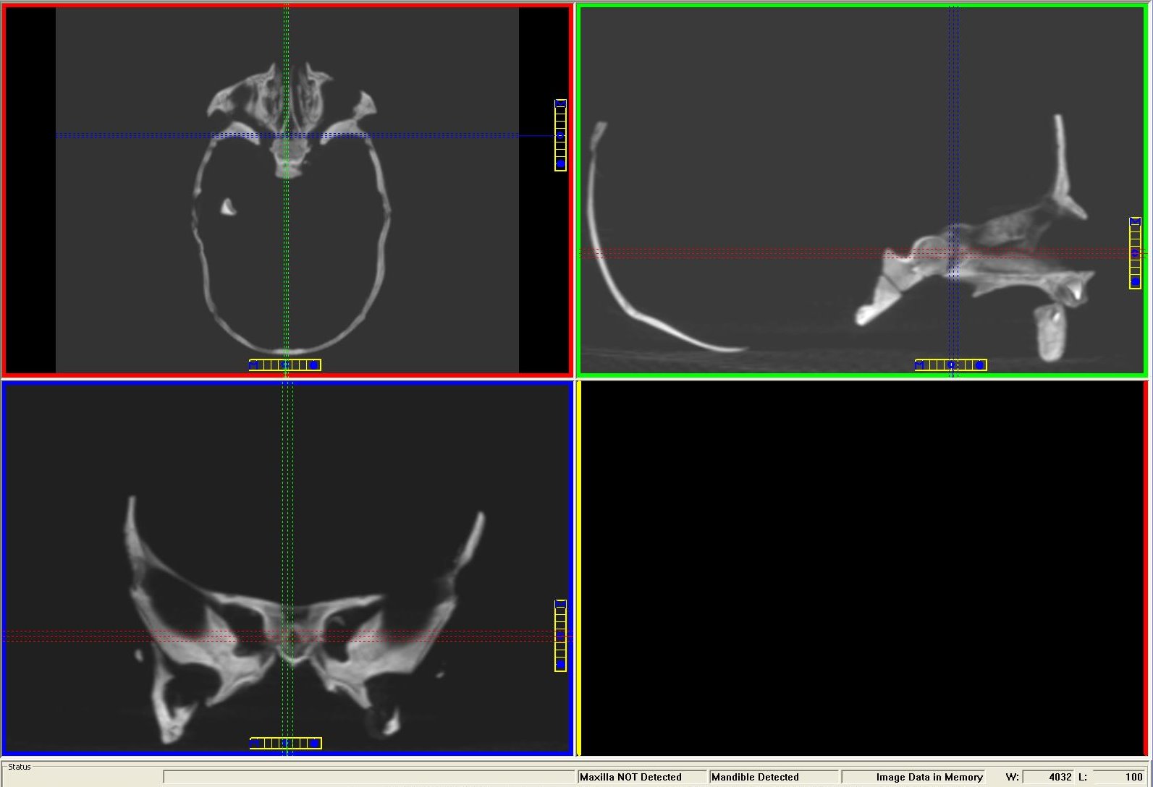The image size is (1153, 787).
Task: Click the blue dot on axial view's bottom slider
Action: tap(313, 365)
